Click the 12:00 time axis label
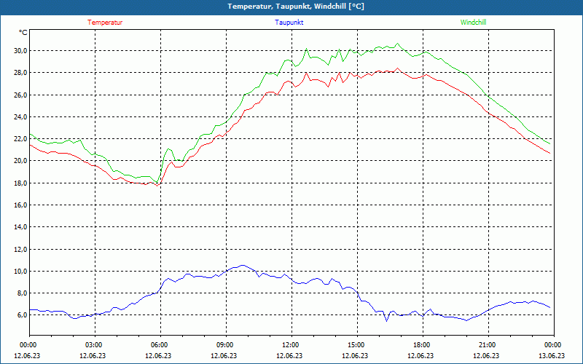The width and height of the screenshot is (583, 364). coord(291,345)
